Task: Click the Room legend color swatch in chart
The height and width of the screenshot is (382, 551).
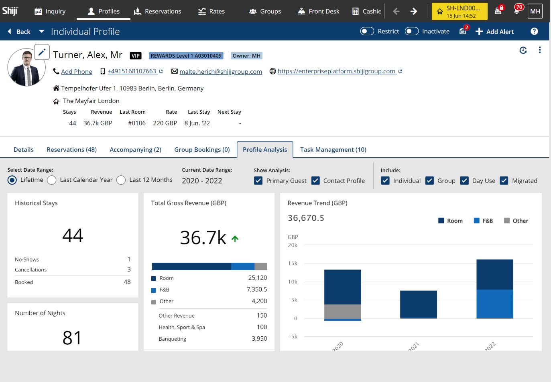Action: click(441, 221)
